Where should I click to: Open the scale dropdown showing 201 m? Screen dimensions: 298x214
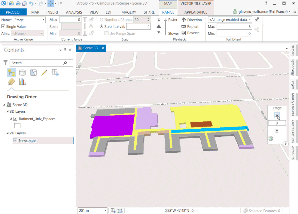click(x=105, y=210)
